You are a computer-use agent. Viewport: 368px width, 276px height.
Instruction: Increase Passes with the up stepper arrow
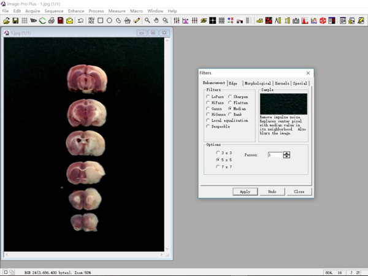tap(286, 153)
